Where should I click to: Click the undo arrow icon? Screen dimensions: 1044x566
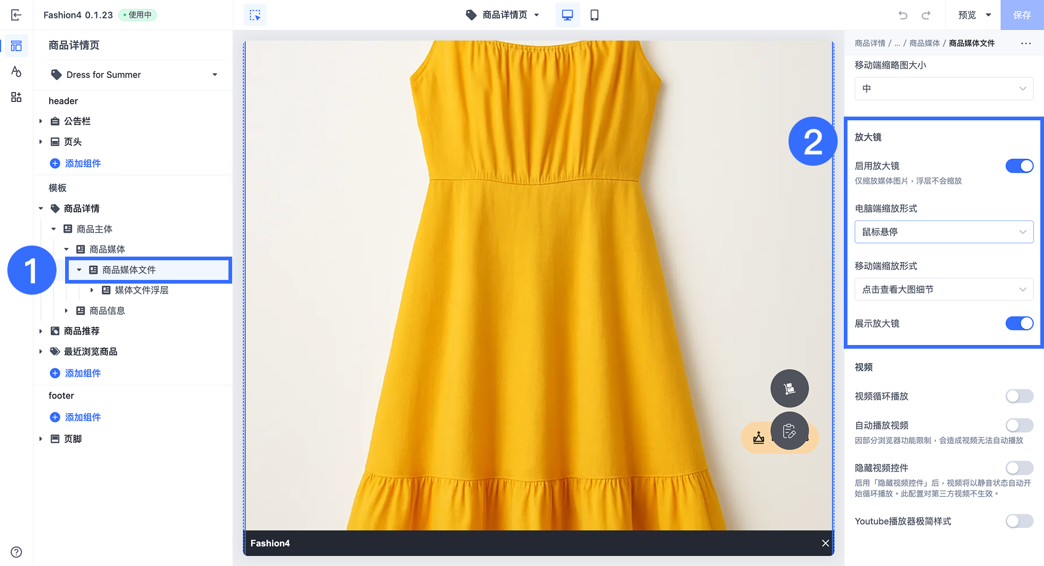point(903,15)
